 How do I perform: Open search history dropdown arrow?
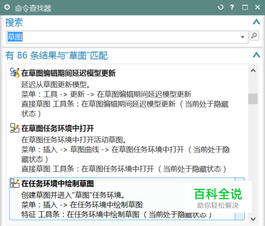click(x=243, y=37)
